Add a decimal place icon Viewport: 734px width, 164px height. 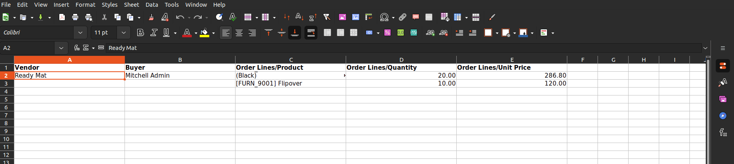[430, 32]
